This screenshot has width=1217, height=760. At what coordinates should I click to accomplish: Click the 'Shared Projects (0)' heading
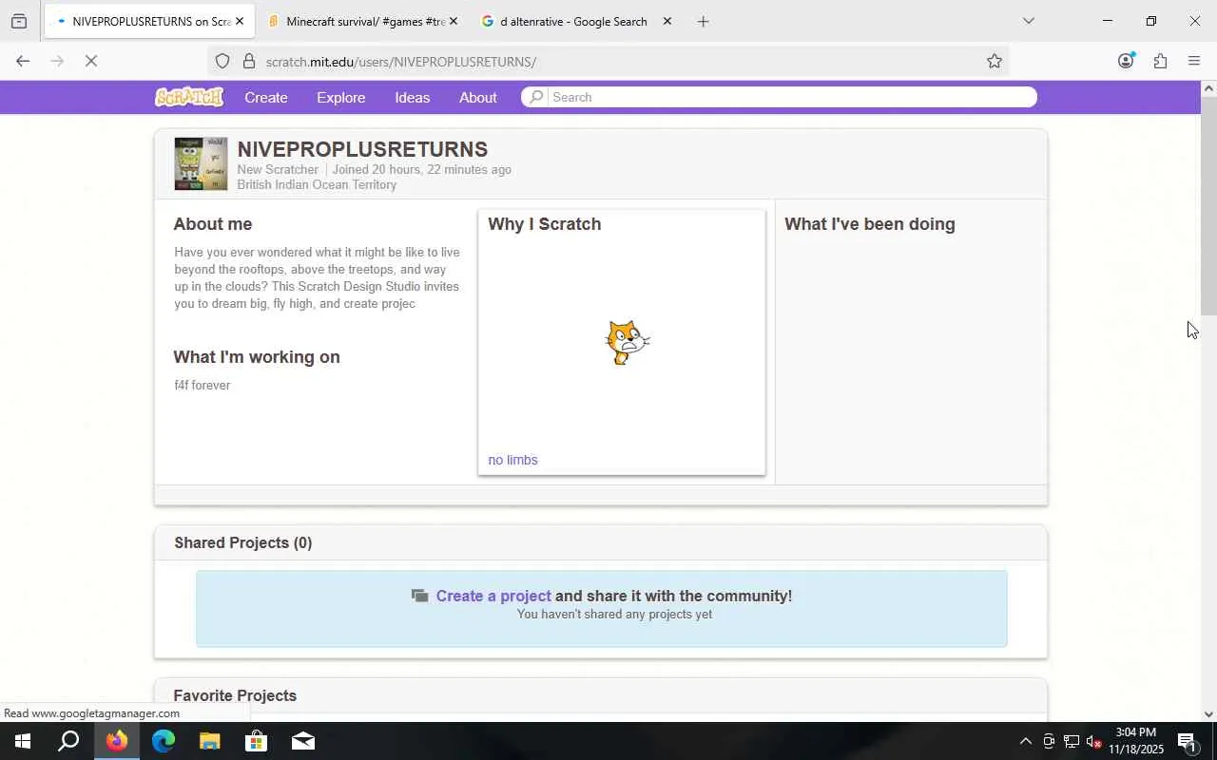[243, 542]
